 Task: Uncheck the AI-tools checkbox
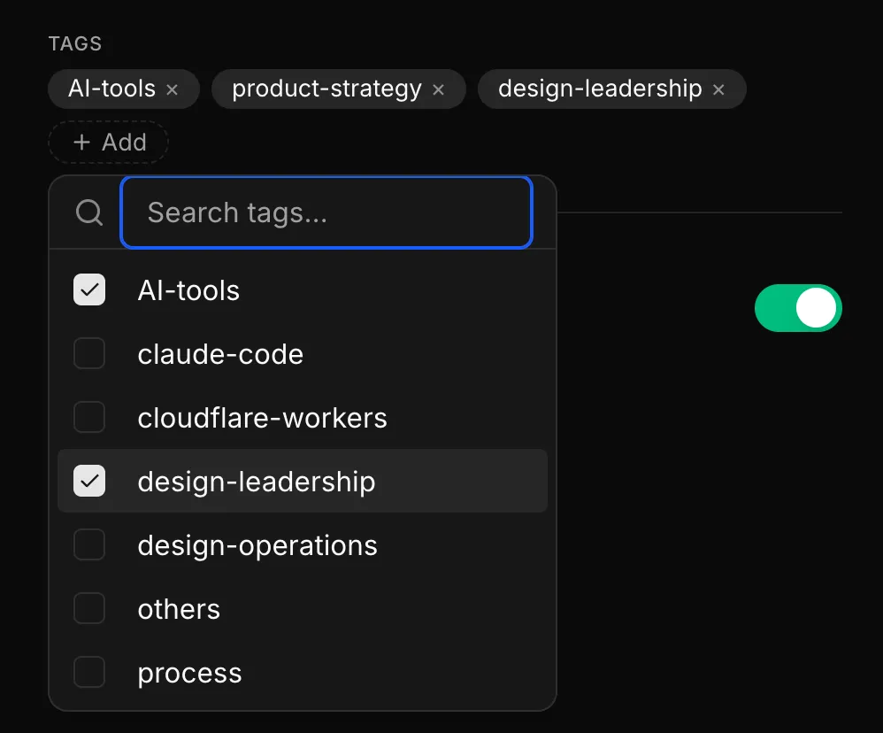[x=89, y=289]
